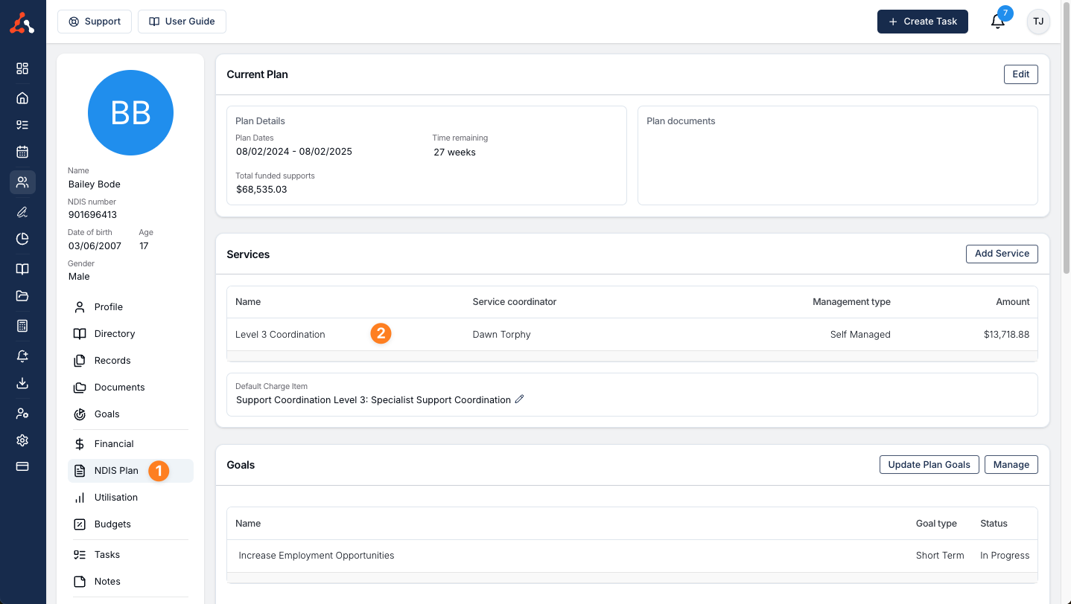The image size is (1071, 604).
Task: Open the Profile menu item
Action: [x=108, y=307]
